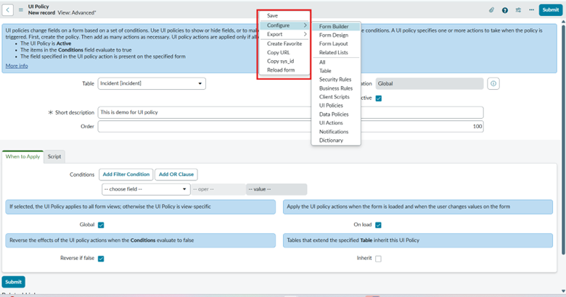Open Client Scripts from submenu

pos(336,96)
